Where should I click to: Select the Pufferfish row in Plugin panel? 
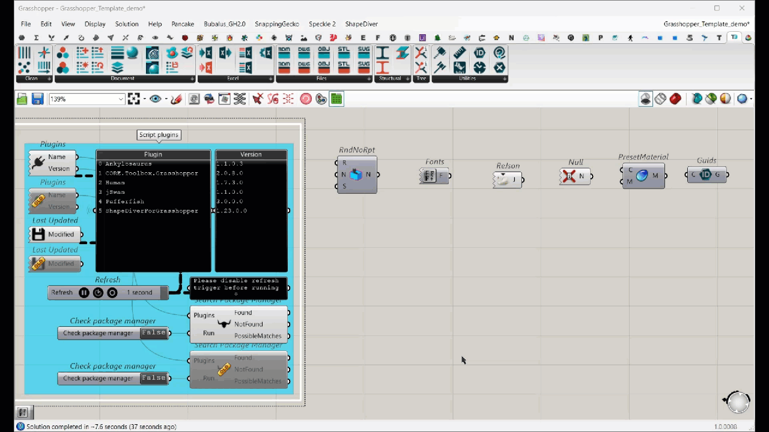[x=153, y=202]
